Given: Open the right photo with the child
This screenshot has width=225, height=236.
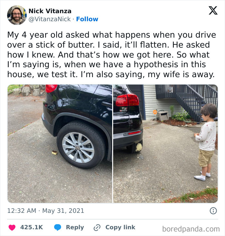Looking at the screenshot, I should pos(165,143).
